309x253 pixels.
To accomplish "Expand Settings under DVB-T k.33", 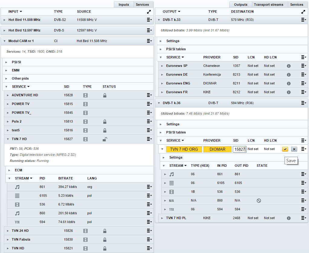I will coord(161,41).
